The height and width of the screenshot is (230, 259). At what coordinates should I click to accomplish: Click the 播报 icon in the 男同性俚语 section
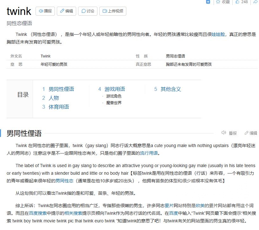224,133
